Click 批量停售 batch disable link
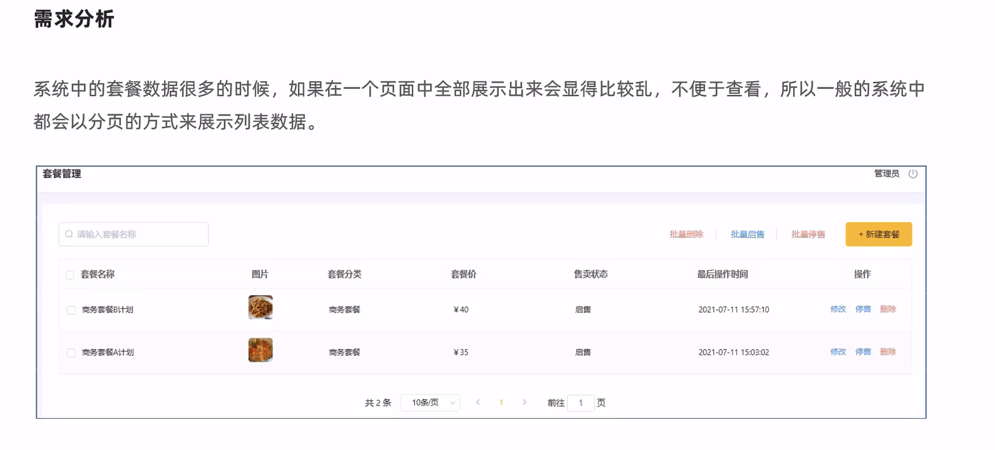This screenshot has height=450, width=995. coord(808,234)
